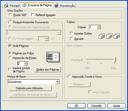Viewport: 128px width, 111px height.
Task: Open the Marca de Água dropdown
Action: click(57, 82)
